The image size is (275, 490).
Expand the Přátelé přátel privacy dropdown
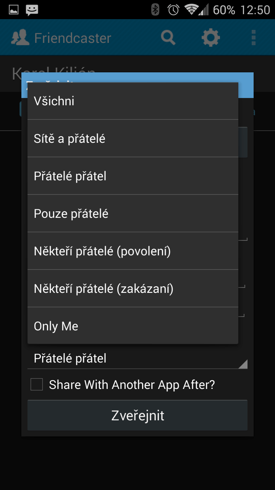pyautogui.click(x=137, y=359)
